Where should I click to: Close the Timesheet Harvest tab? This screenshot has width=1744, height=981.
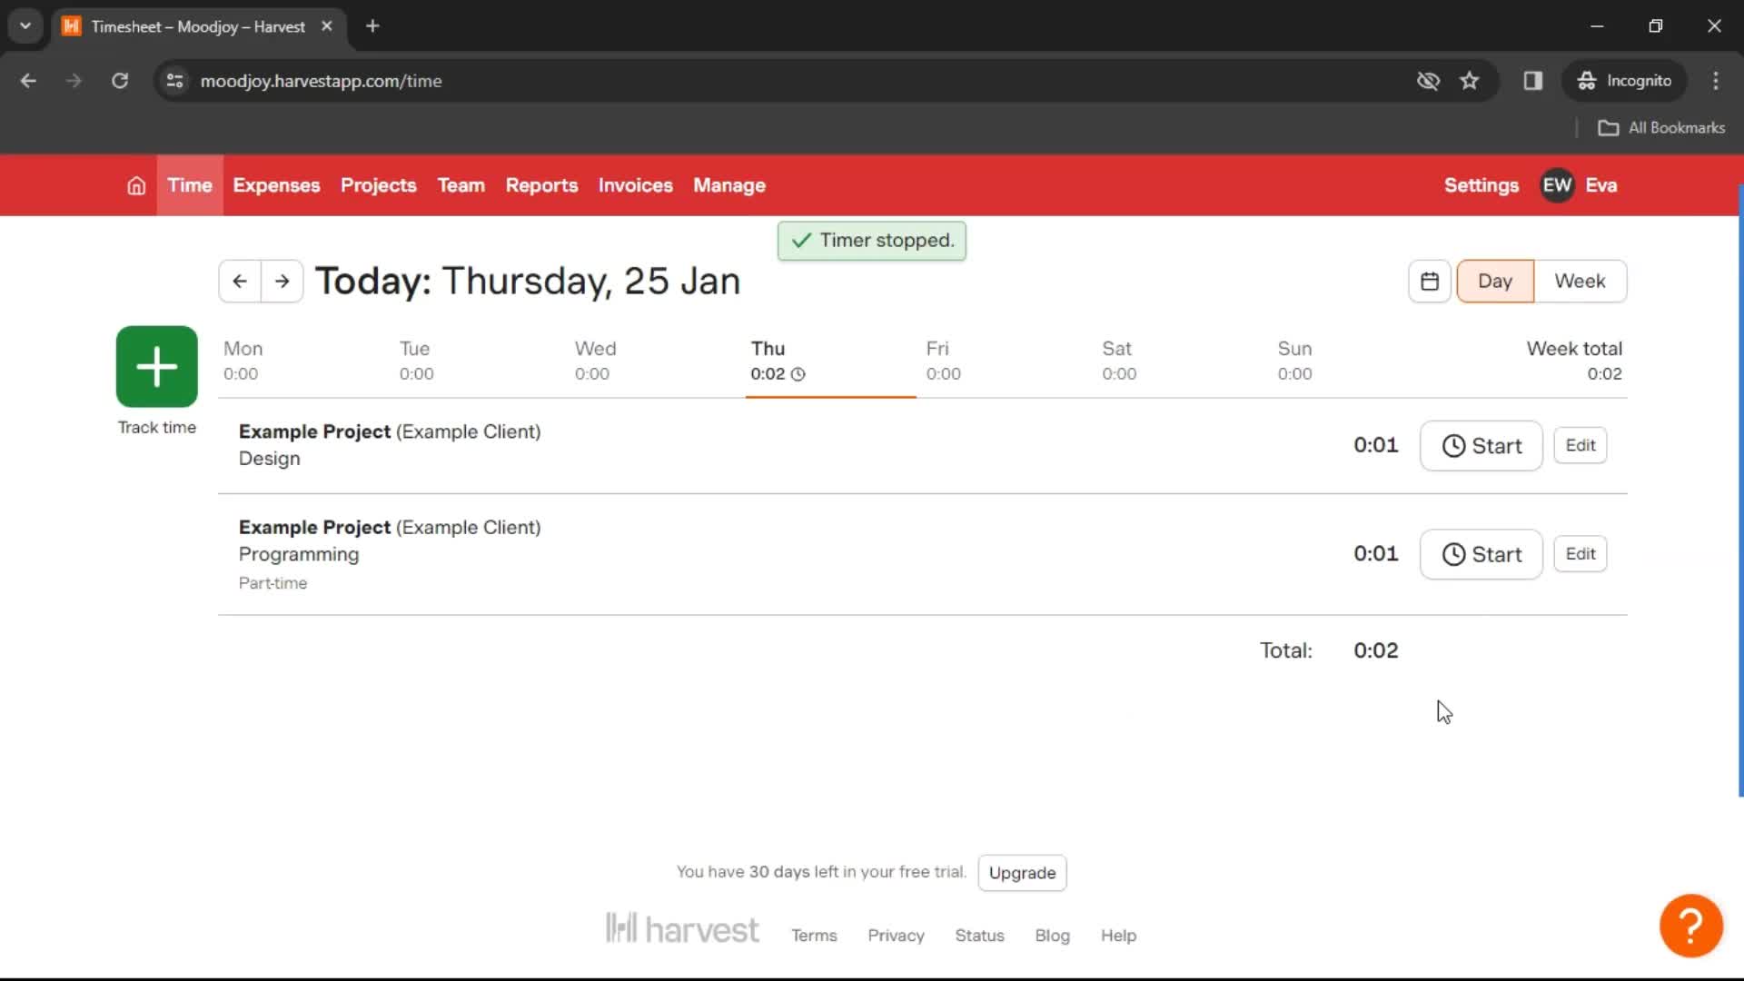coord(327,26)
